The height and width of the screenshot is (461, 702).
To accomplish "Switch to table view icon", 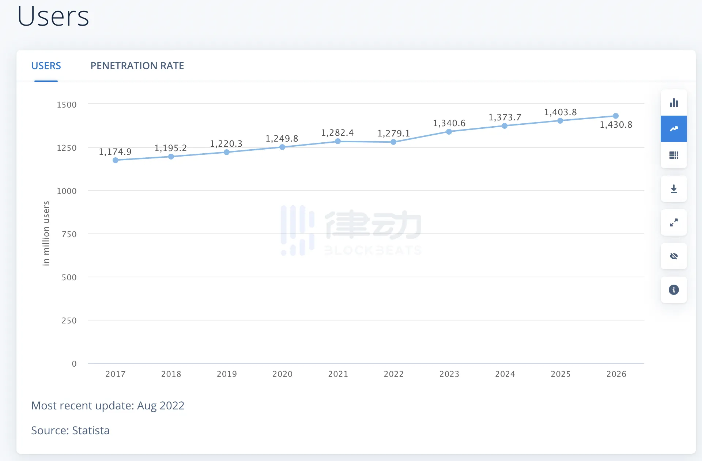I will [x=673, y=155].
